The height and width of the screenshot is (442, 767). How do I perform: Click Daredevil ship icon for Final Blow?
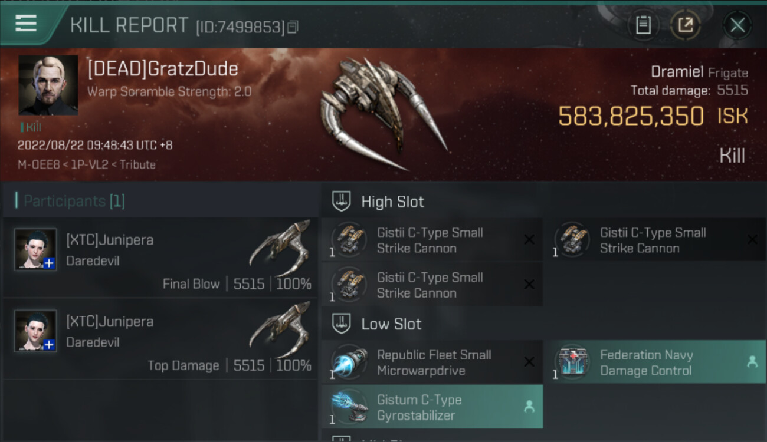coord(280,248)
